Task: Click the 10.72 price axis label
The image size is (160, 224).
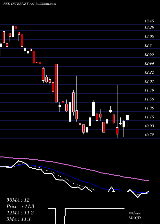Action: 149,135
